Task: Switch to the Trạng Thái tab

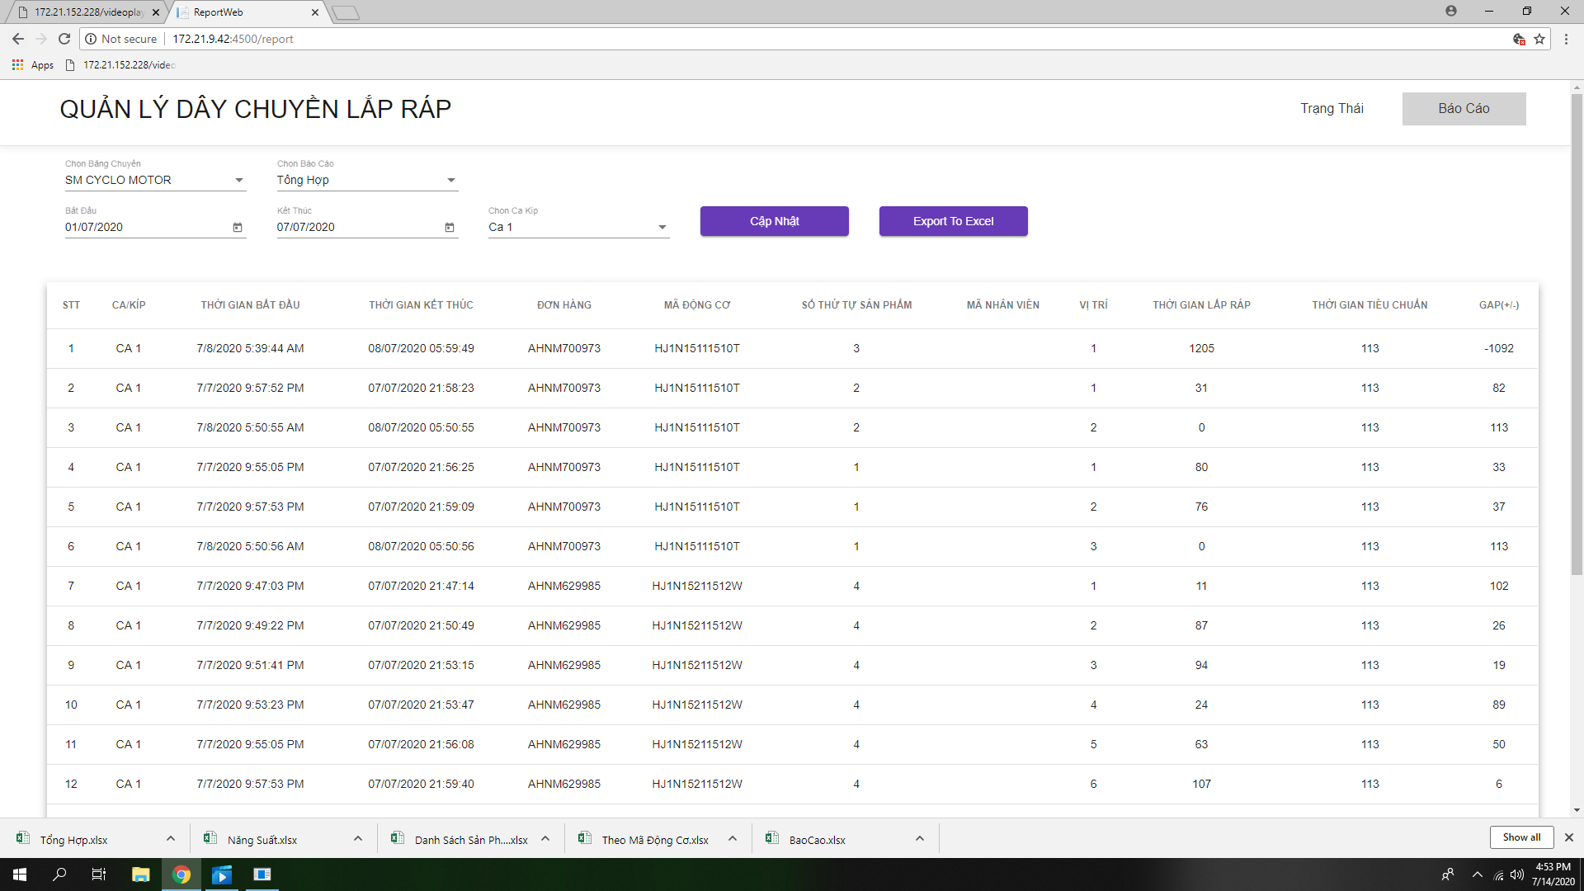Action: click(x=1332, y=109)
